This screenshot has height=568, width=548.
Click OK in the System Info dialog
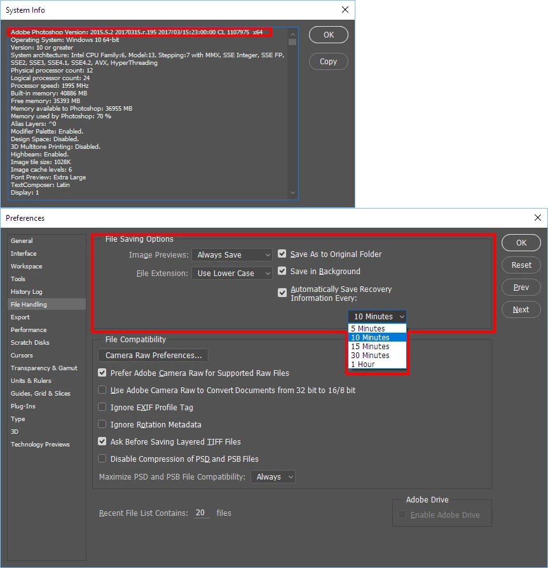[x=328, y=35]
